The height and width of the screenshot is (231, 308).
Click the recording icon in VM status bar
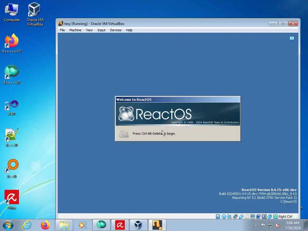258,217
